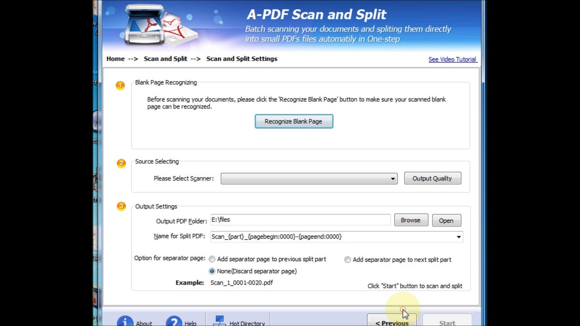The height and width of the screenshot is (326, 580).
Task: Click the Recognize Blank Page button
Action: point(294,121)
